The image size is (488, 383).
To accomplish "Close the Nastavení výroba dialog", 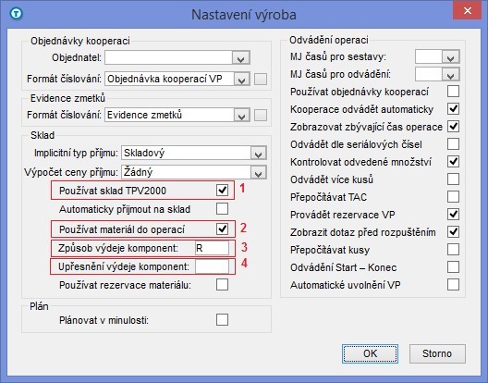I will point(467,11).
